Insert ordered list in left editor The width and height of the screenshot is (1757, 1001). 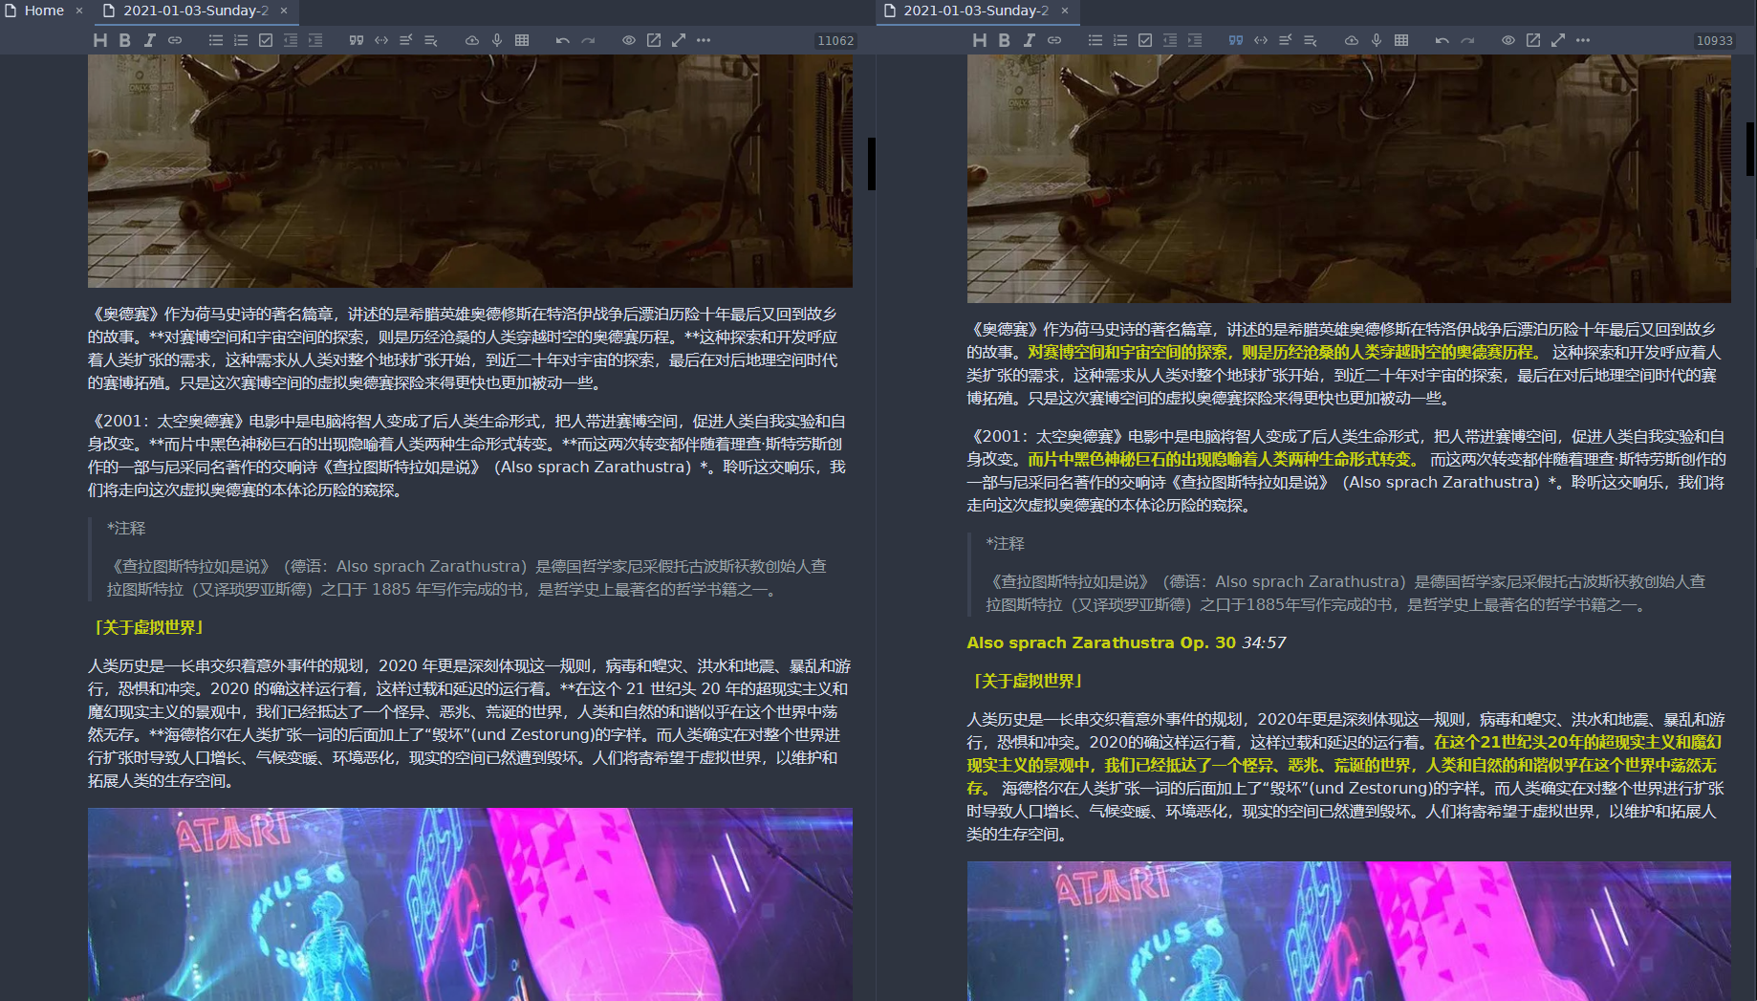tap(241, 40)
